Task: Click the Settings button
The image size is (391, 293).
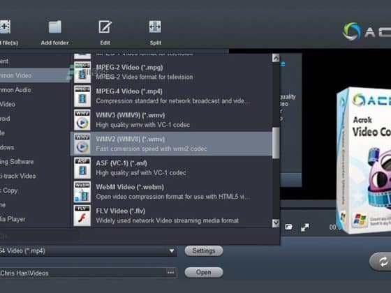Action: pos(204,250)
